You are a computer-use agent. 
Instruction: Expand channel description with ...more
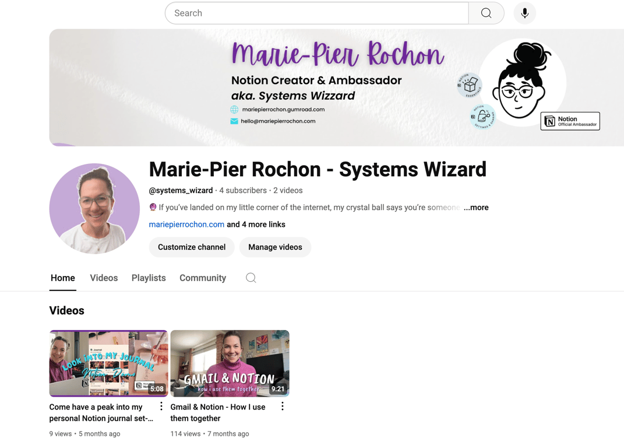(x=476, y=207)
